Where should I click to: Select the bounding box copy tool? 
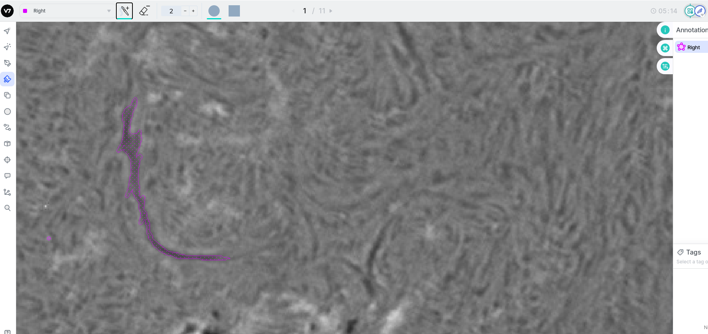click(7, 95)
